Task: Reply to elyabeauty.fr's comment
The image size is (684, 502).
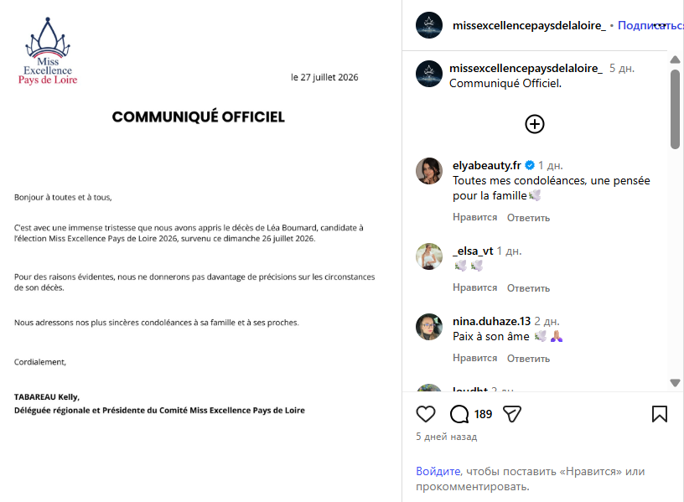Action: pos(528,218)
